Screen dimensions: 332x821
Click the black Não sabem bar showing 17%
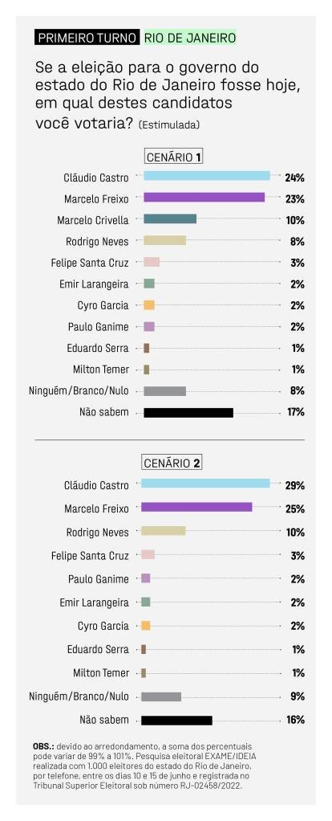pyautogui.click(x=188, y=413)
